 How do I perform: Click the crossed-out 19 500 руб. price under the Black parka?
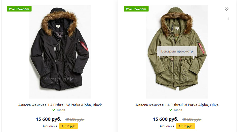pyautogui.click(x=75, y=119)
